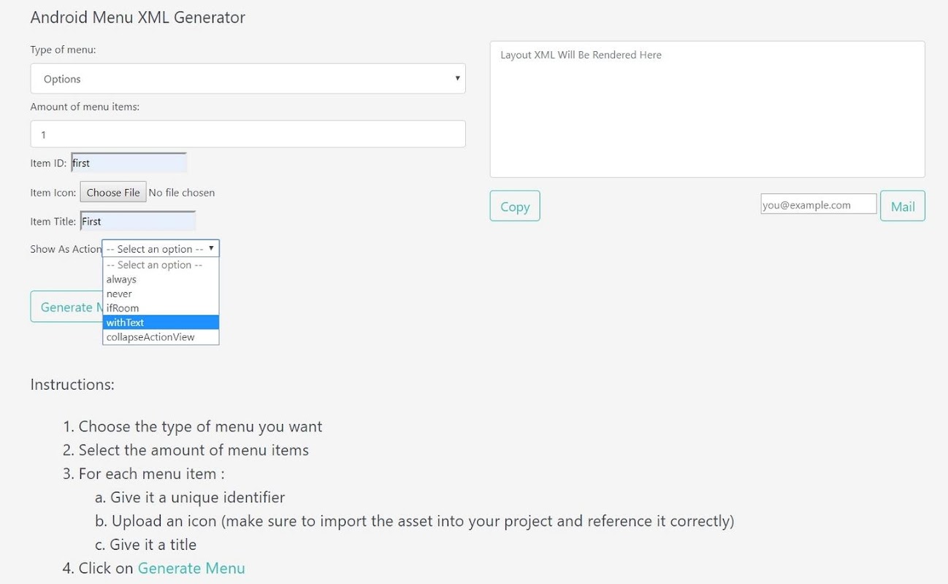948x584 pixels.
Task: Click the 'Upload an icon' instruction line
Action: tap(423, 520)
